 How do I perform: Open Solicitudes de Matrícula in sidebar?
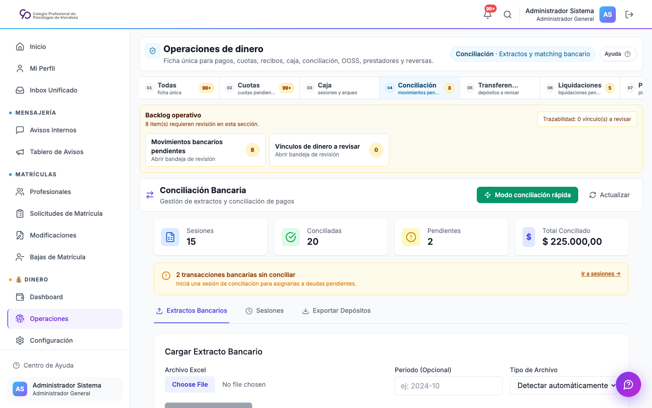[65, 214]
